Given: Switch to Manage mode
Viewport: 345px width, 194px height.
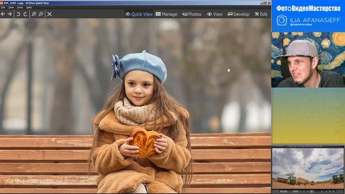Looking at the screenshot, I should click(x=167, y=14).
